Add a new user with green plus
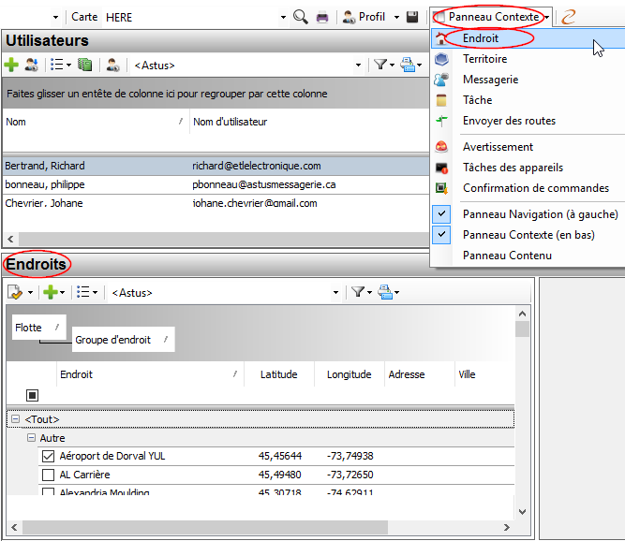The height and width of the screenshot is (541, 625). [11, 66]
